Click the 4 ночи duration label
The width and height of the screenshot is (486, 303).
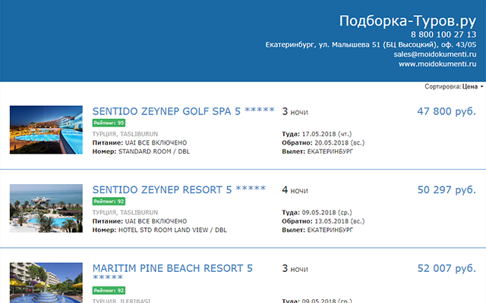(295, 190)
